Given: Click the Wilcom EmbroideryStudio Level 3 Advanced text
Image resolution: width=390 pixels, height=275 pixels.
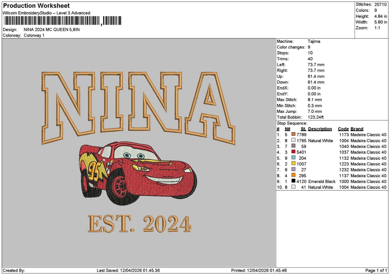Looking at the screenshot, I should coord(46,13).
